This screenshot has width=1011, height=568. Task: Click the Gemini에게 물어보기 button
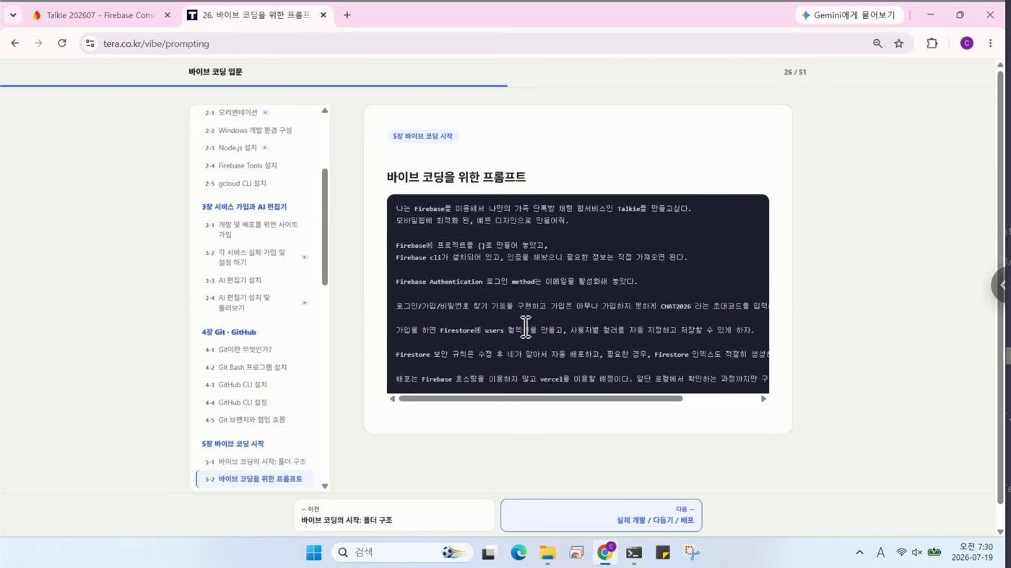(x=849, y=14)
